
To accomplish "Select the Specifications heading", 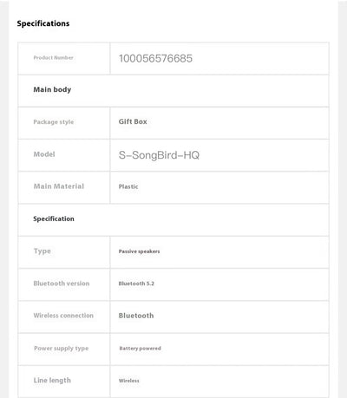I will pos(43,23).
